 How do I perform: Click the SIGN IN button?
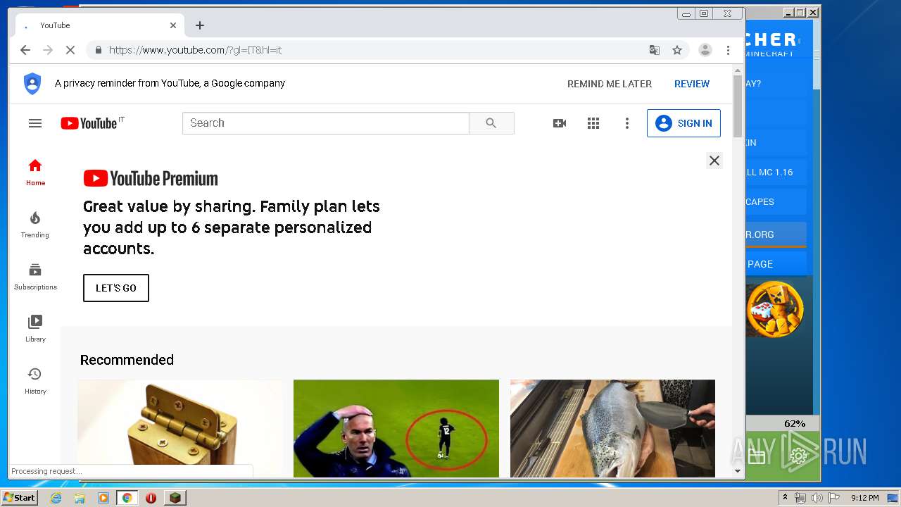pos(683,123)
